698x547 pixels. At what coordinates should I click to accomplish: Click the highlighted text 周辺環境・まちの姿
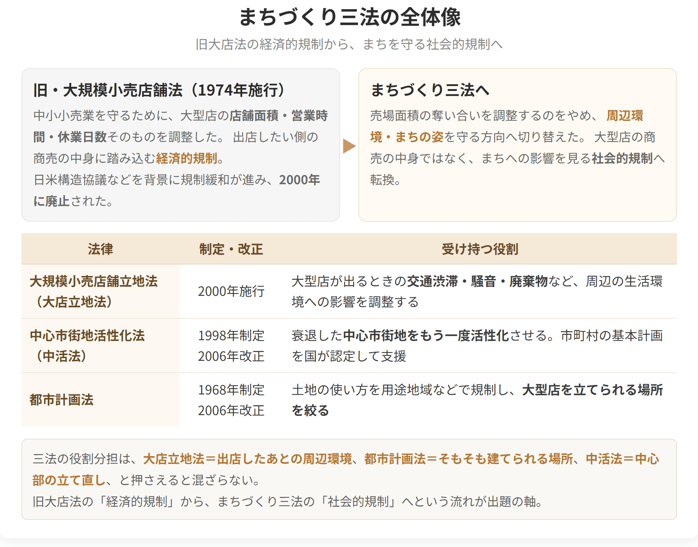pyautogui.click(x=507, y=126)
